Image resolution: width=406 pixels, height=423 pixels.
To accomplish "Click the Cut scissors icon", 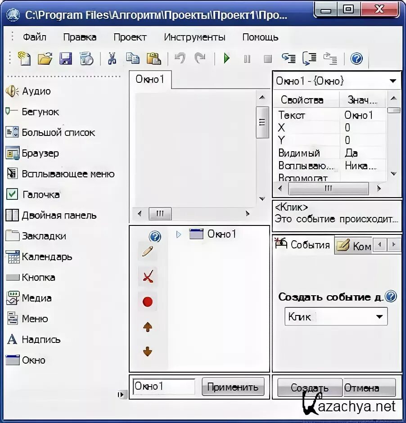I will [x=112, y=58].
